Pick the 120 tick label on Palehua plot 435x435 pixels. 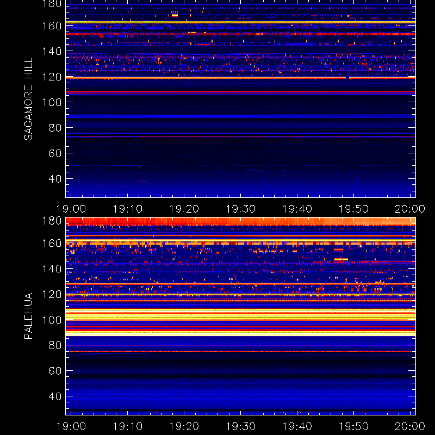click(x=52, y=294)
